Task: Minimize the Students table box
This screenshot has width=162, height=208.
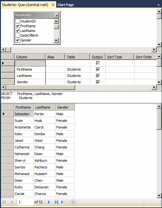Action: tap(57, 15)
